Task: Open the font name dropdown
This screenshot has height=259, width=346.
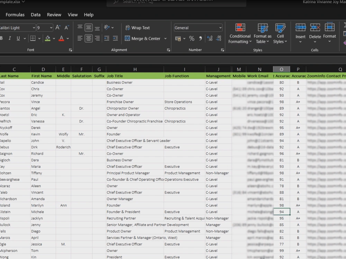Action: [x=34, y=28]
